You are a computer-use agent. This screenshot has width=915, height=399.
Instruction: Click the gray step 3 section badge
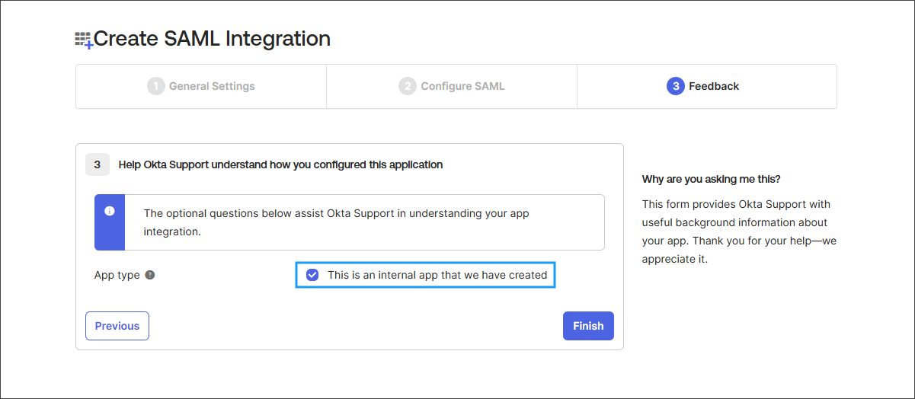click(98, 164)
